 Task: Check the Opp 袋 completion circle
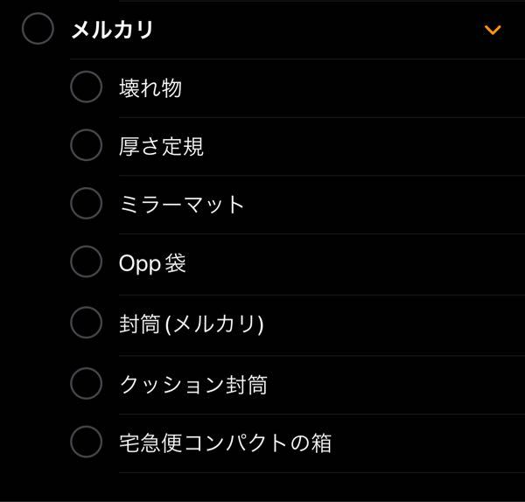(x=87, y=261)
